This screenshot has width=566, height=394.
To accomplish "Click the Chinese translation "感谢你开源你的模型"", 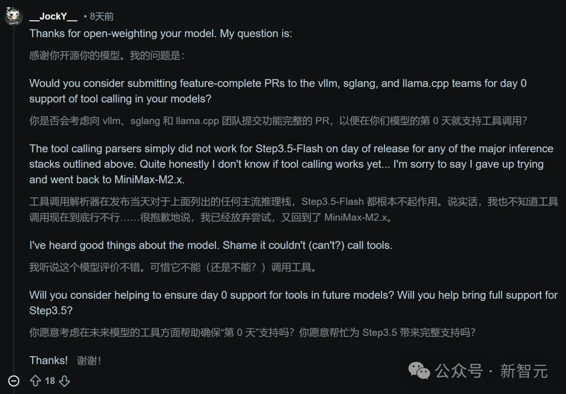I will tap(107, 55).
